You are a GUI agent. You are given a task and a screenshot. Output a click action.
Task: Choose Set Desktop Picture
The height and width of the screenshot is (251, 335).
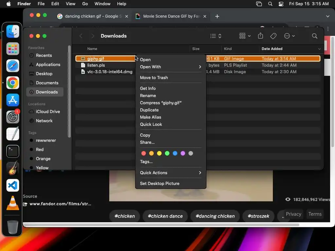click(x=170, y=184)
